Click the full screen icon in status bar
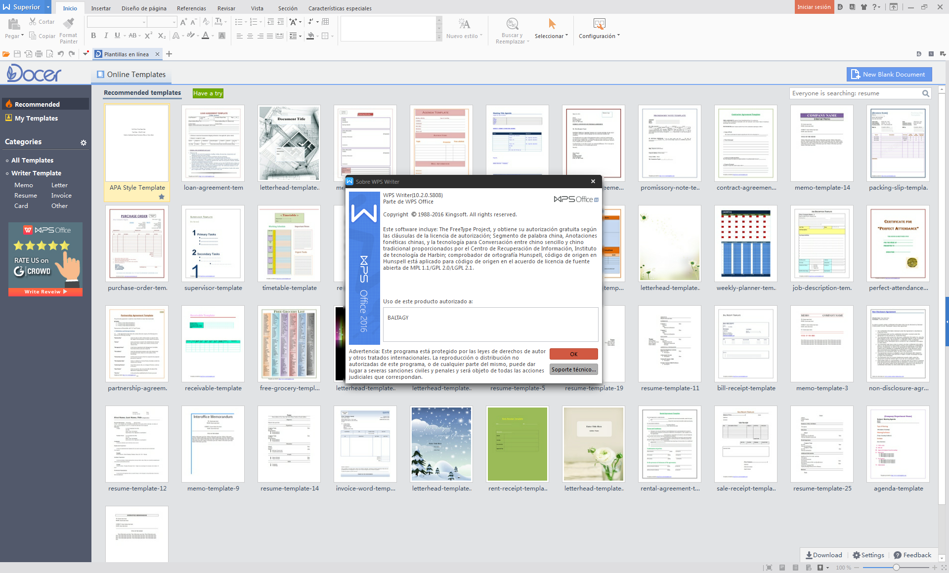The width and height of the screenshot is (949, 573). pyautogui.click(x=769, y=568)
